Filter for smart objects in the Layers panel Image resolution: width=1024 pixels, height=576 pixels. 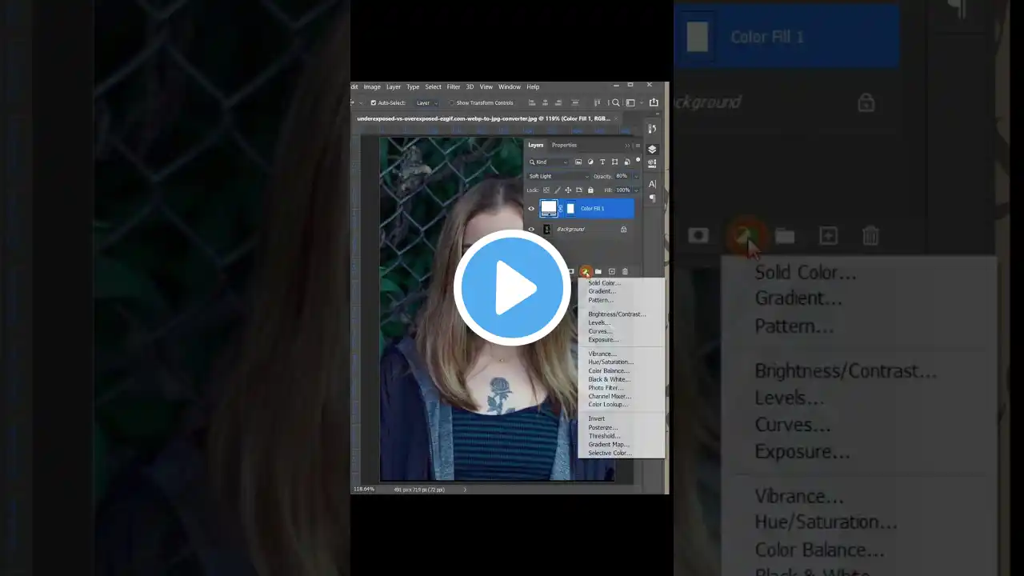(626, 162)
